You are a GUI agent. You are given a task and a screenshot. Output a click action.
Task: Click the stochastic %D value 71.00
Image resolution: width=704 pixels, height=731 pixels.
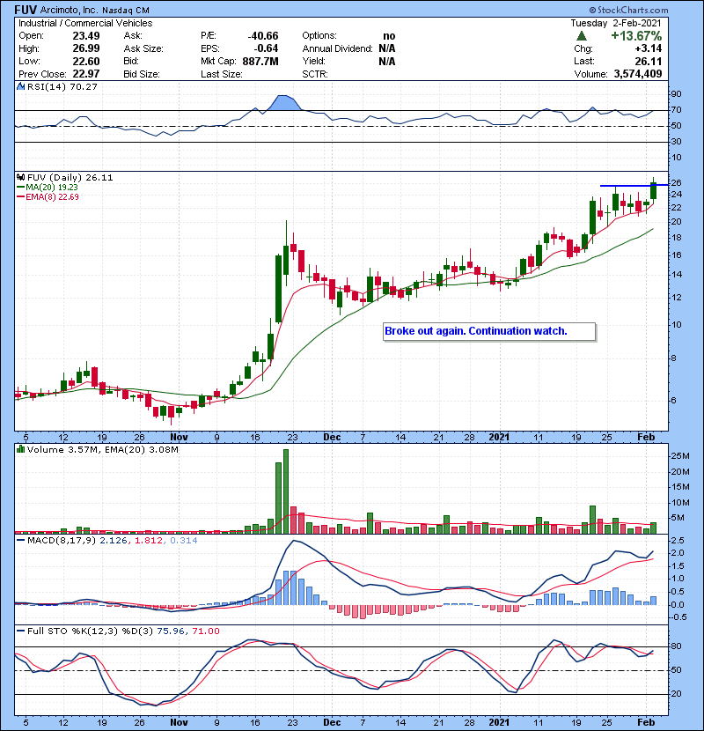point(205,631)
